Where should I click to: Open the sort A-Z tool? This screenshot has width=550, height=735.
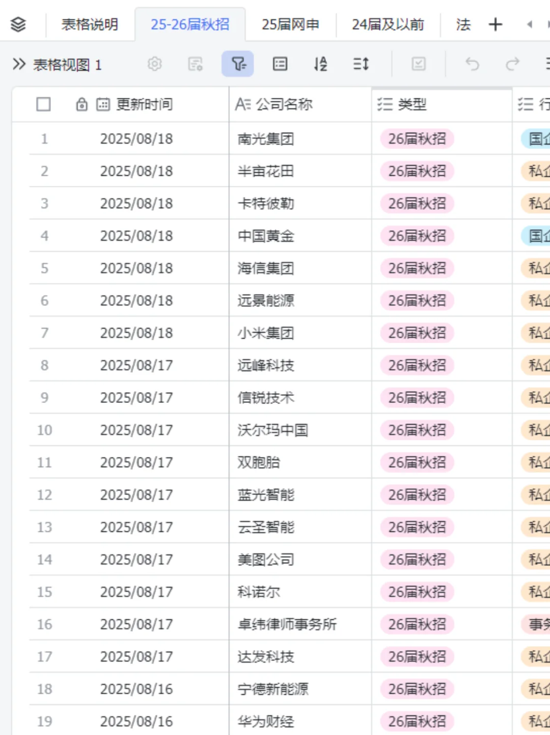click(x=321, y=64)
